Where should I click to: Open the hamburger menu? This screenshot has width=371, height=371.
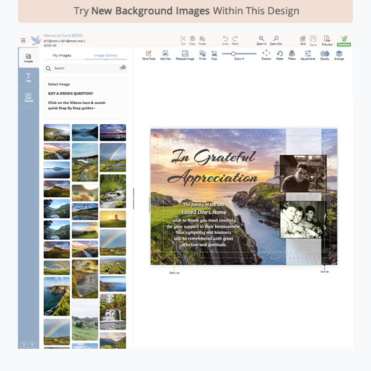[x=23, y=40]
